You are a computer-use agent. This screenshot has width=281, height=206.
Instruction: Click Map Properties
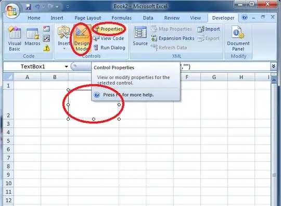point(171,29)
